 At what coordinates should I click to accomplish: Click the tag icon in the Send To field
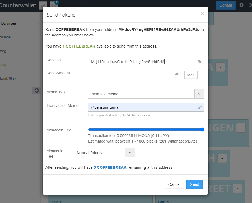click(200, 62)
